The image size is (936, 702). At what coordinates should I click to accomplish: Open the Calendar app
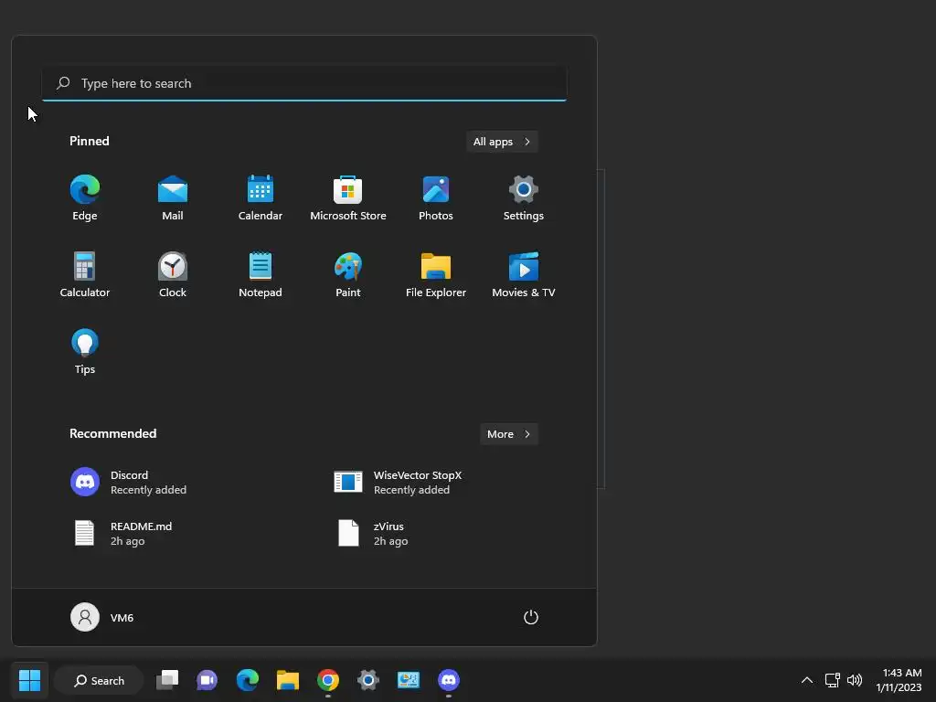pyautogui.click(x=261, y=198)
